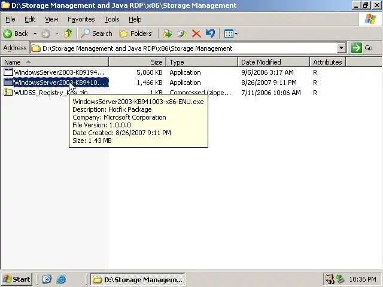Click the highlighted WindowsServer2003-KB9410... name
The height and width of the screenshot is (287, 383).
click(60, 83)
